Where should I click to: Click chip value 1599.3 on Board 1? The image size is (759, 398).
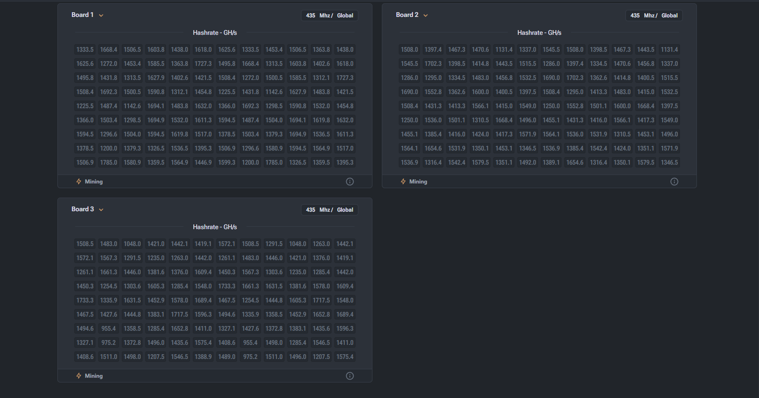tap(227, 162)
